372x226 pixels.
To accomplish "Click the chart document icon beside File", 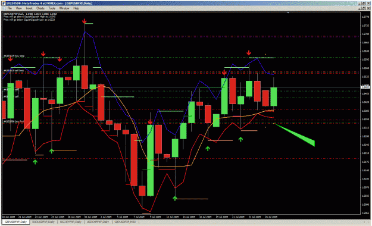I will click(4, 8).
